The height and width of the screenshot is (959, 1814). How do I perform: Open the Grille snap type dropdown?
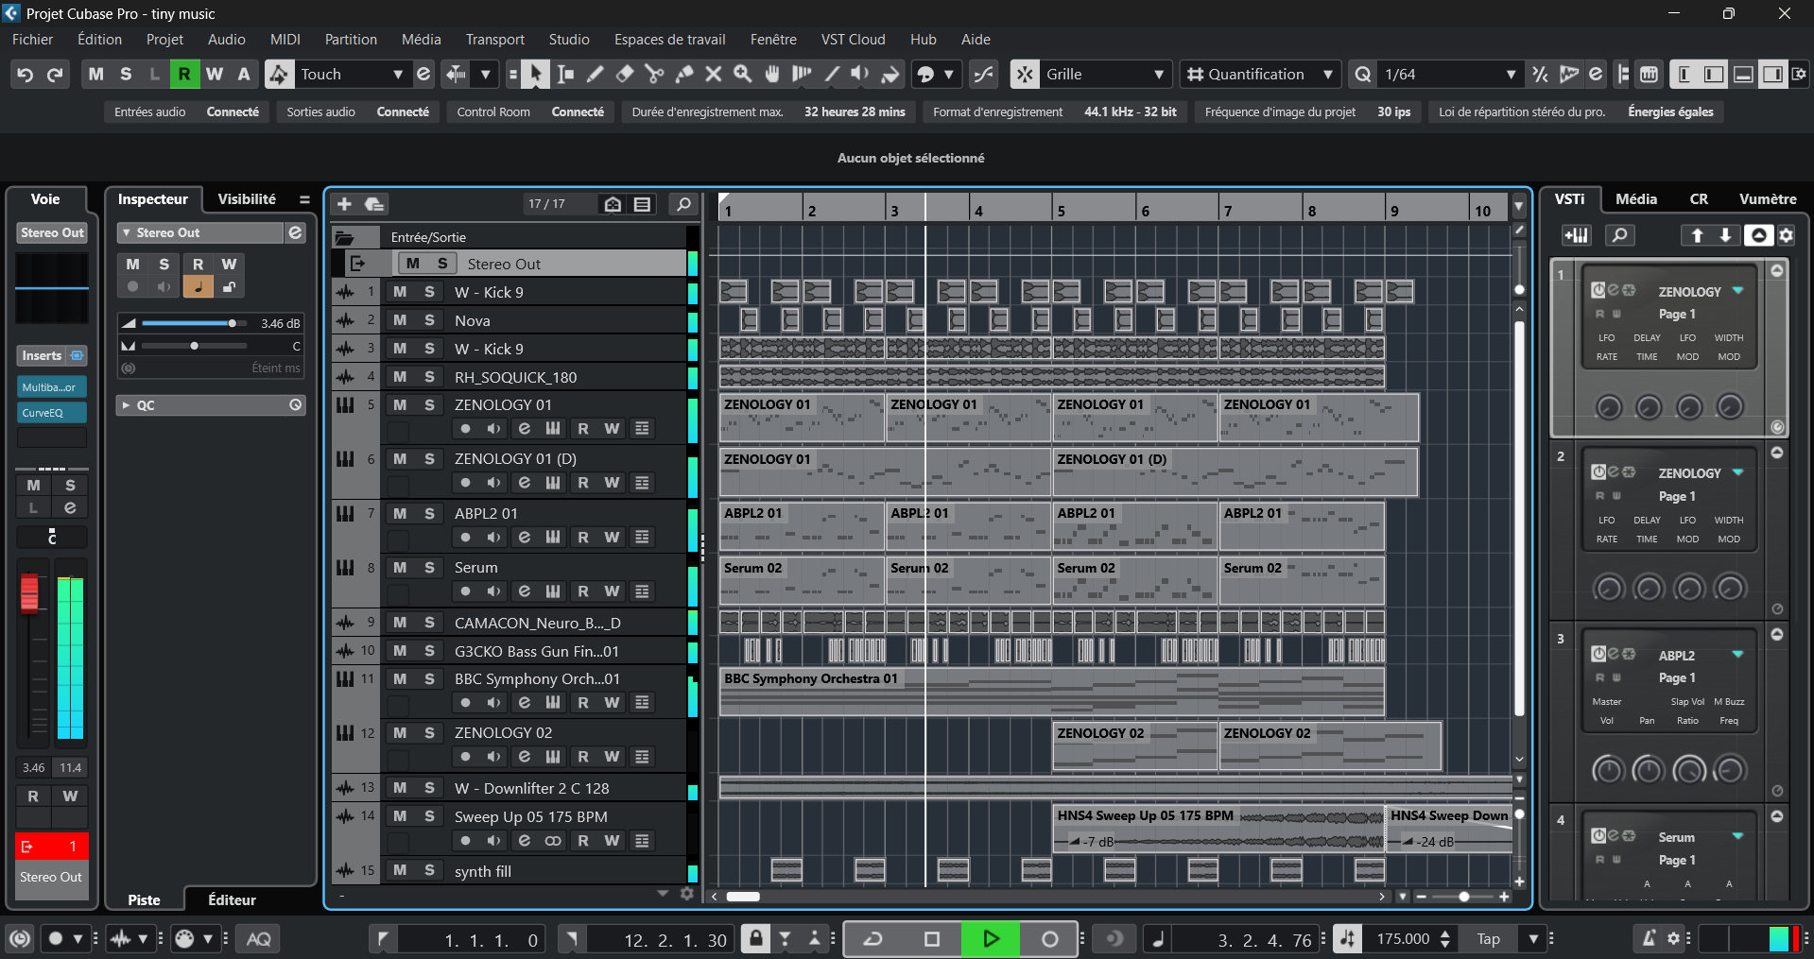1158,75
